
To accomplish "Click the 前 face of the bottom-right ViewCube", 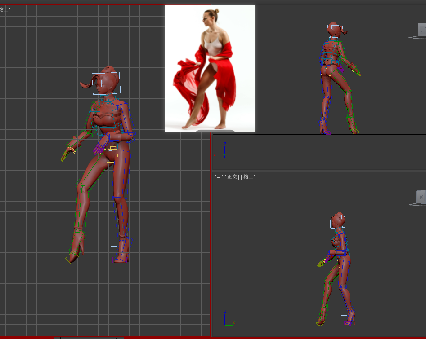I will (x=421, y=197).
